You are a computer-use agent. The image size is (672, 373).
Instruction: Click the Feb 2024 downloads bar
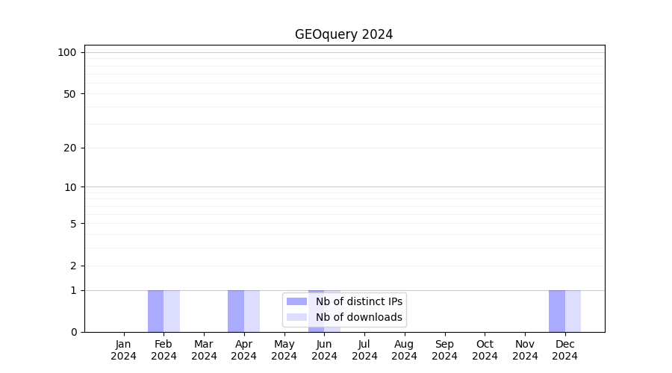click(172, 311)
